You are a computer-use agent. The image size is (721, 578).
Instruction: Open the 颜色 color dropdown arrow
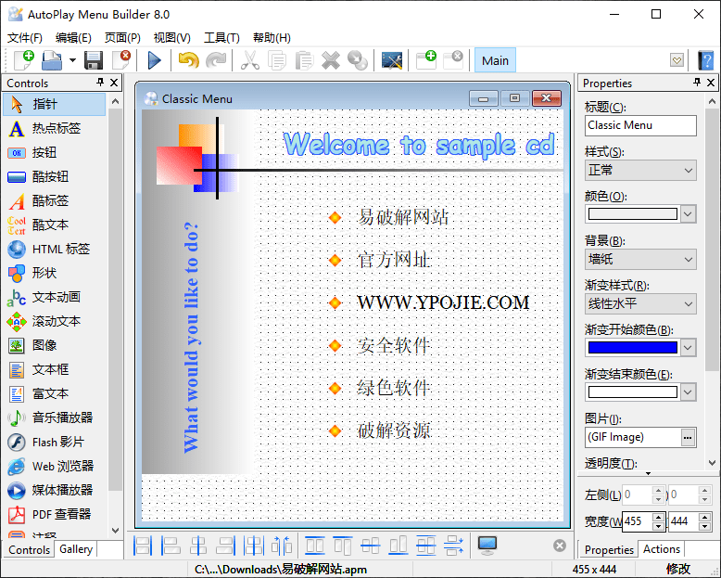click(688, 214)
